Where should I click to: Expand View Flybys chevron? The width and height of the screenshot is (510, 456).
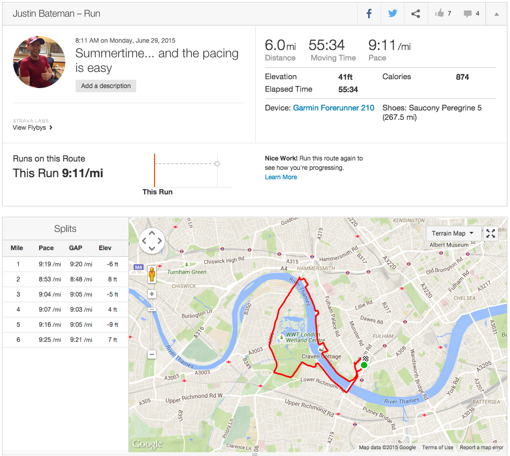51,128
